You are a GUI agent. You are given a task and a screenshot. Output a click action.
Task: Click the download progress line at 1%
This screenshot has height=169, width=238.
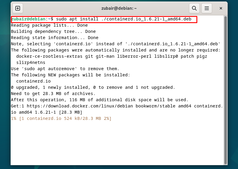coord(61,118)
